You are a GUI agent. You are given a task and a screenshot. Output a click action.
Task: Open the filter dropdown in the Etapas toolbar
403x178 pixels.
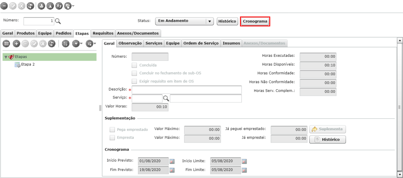coord(77,43)
